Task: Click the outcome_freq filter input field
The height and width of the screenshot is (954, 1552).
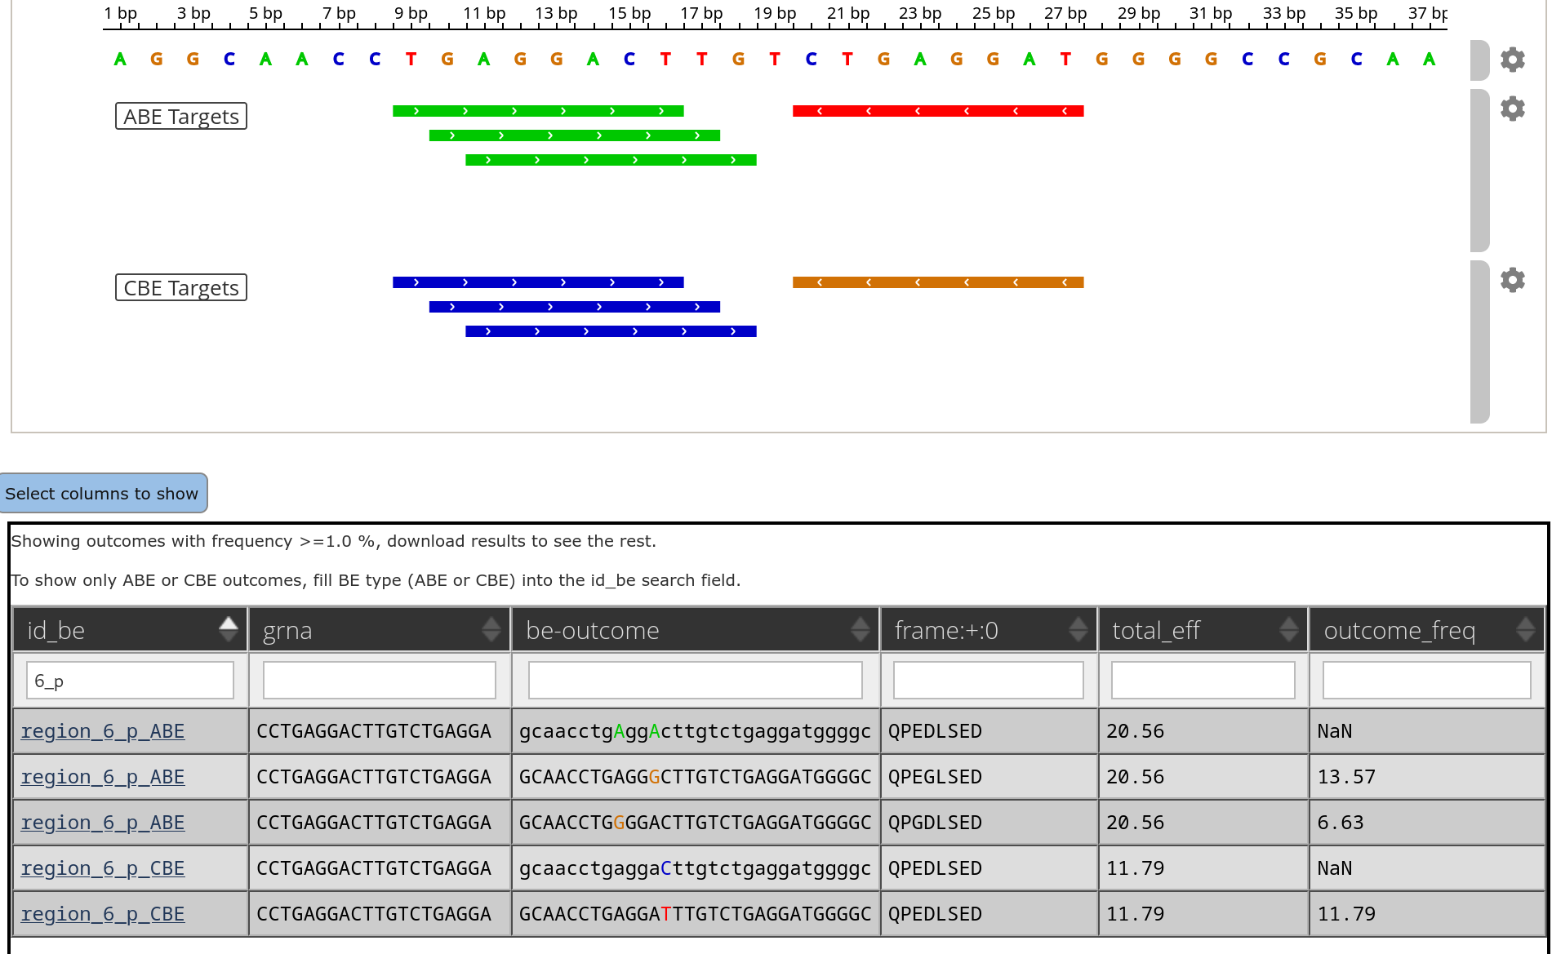Action: pos(1426,681)
